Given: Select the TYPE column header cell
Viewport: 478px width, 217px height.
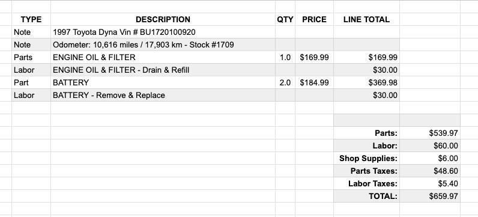Looking at the screenshot, I should (31, 19).
